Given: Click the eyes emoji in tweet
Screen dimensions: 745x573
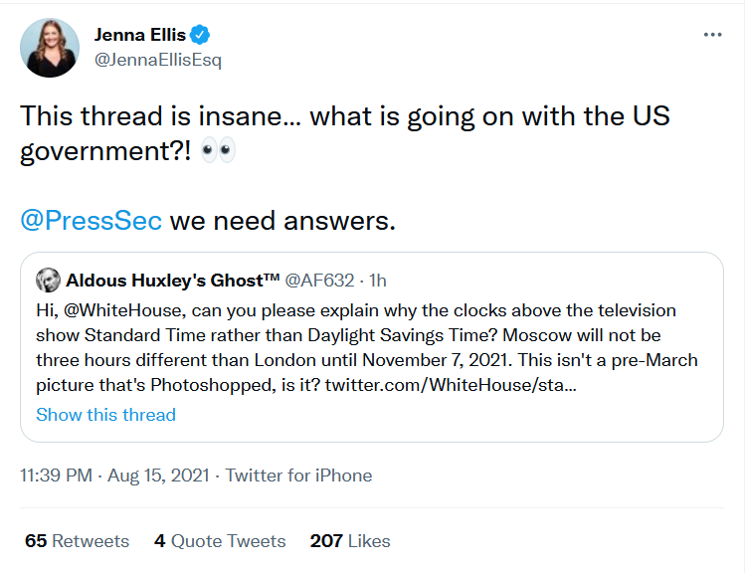Looking at the screenshot, I should pyautogui.click(x=219, y=150).
